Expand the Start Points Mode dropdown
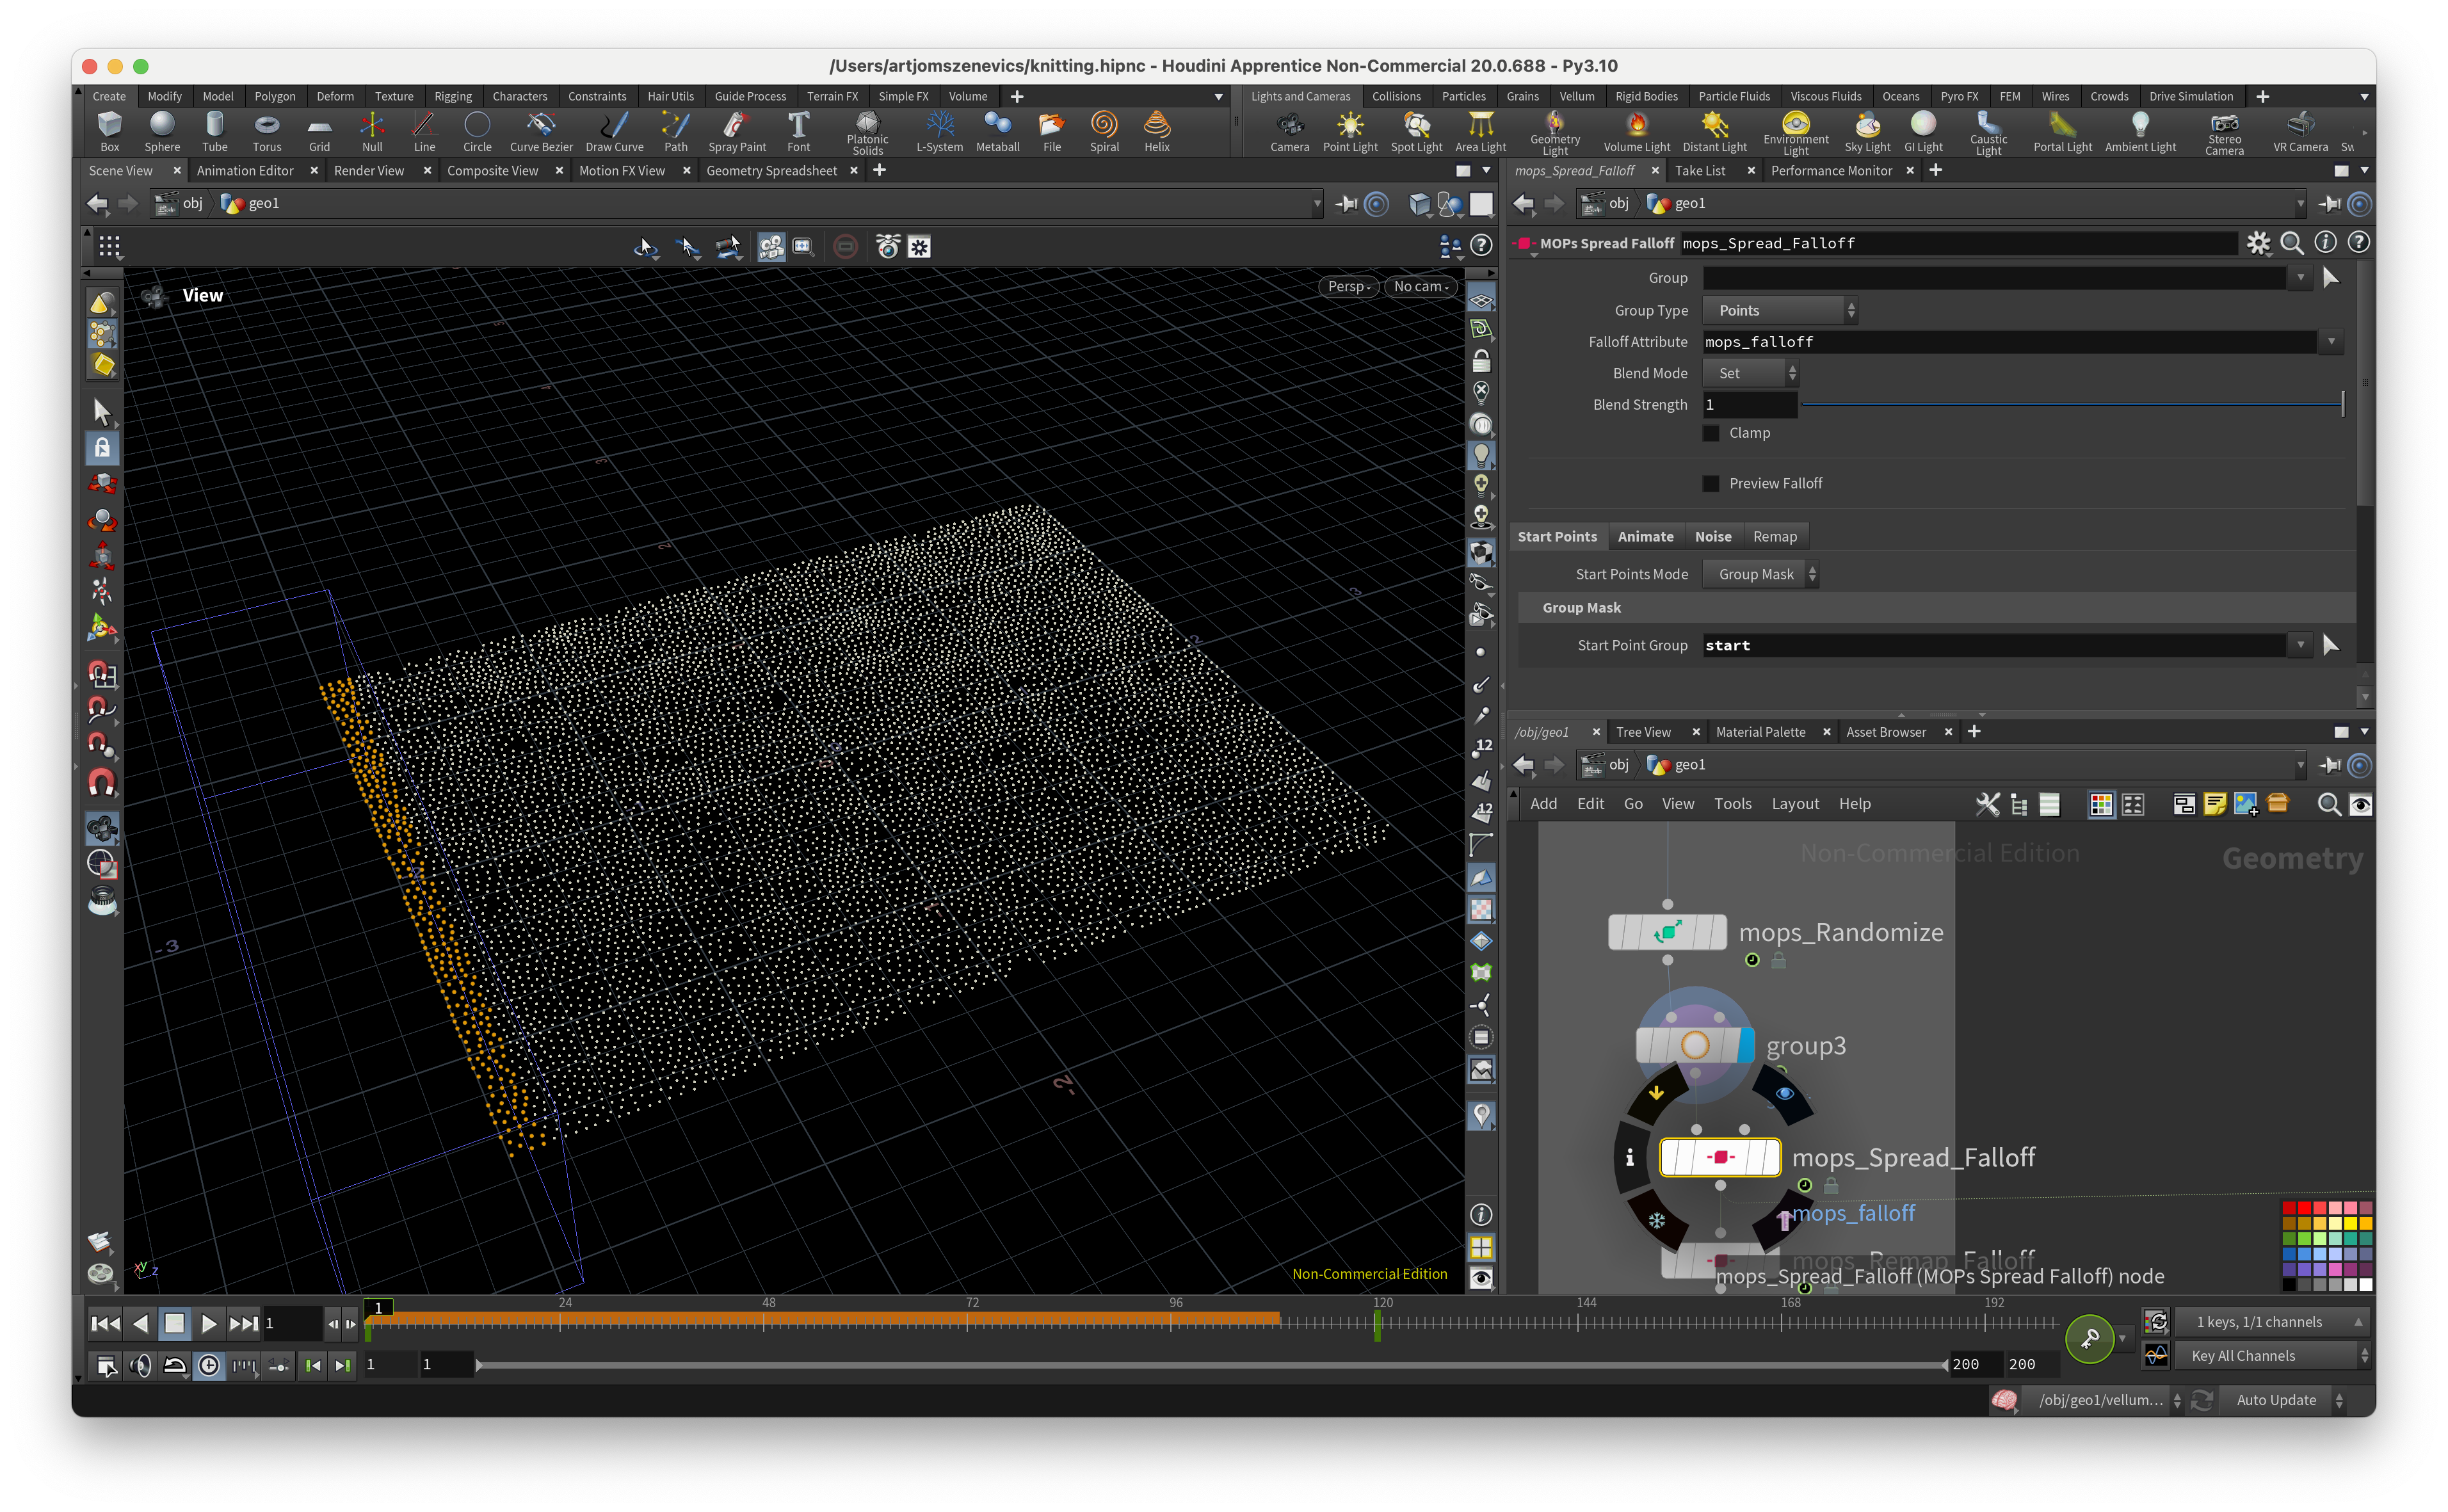 (x=1760, y=574)
